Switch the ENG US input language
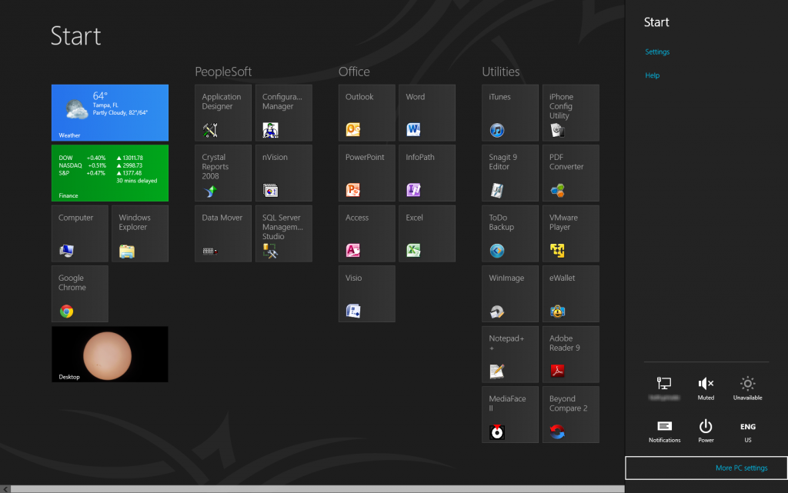The width and height of the screenshot is (788, 493). click(x=747, y=429)
